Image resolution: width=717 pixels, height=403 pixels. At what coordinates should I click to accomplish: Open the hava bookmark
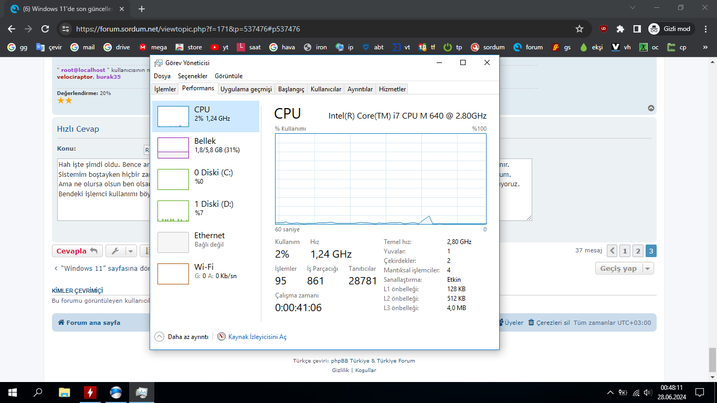282,47
